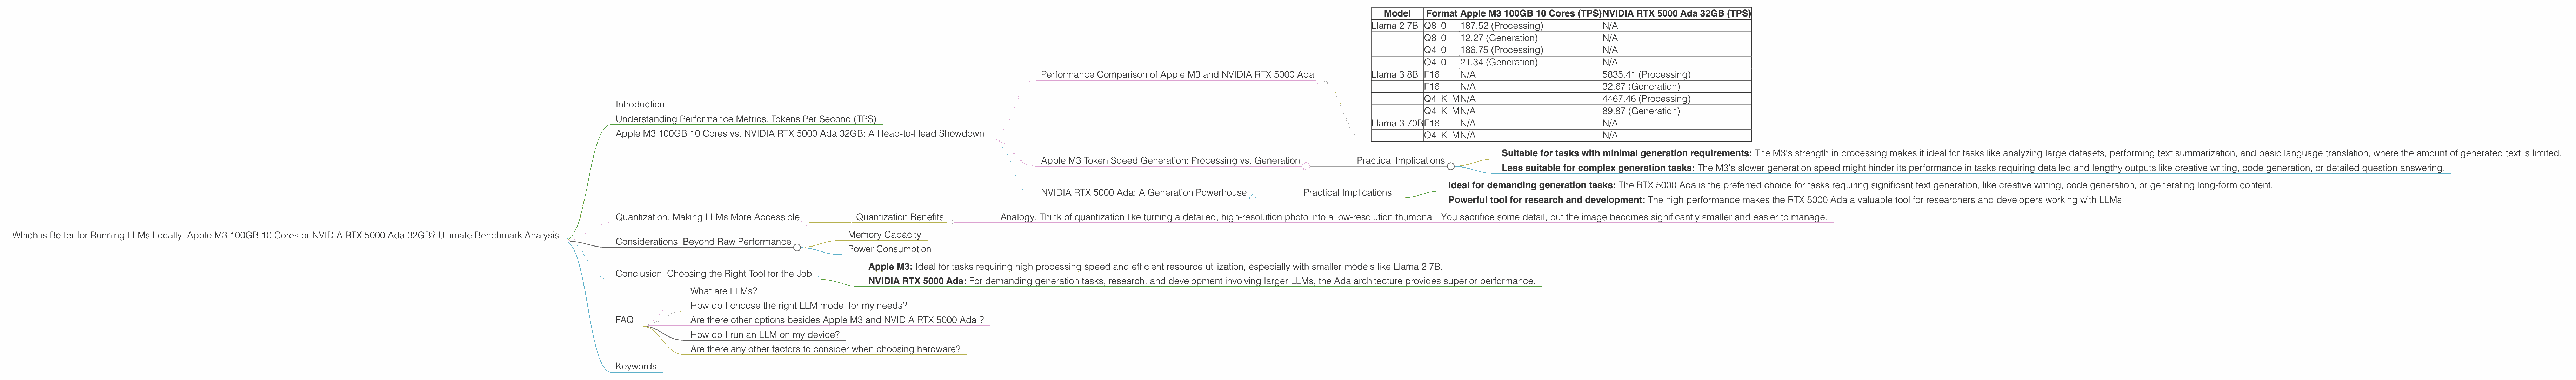The height and width of the screenshot is (380, 2576).
Task: Select Quantization: Making LLMs More Accessible node
Action: pos(707,217)
